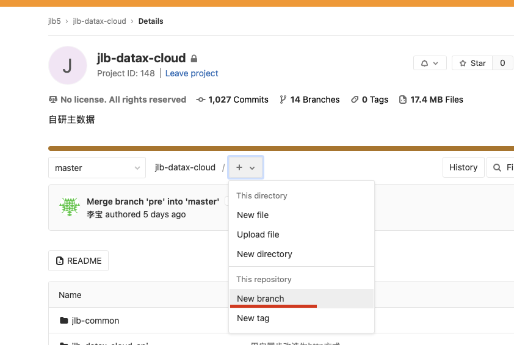
Task: Click the Leave project link
Action: tap(192, 73)
